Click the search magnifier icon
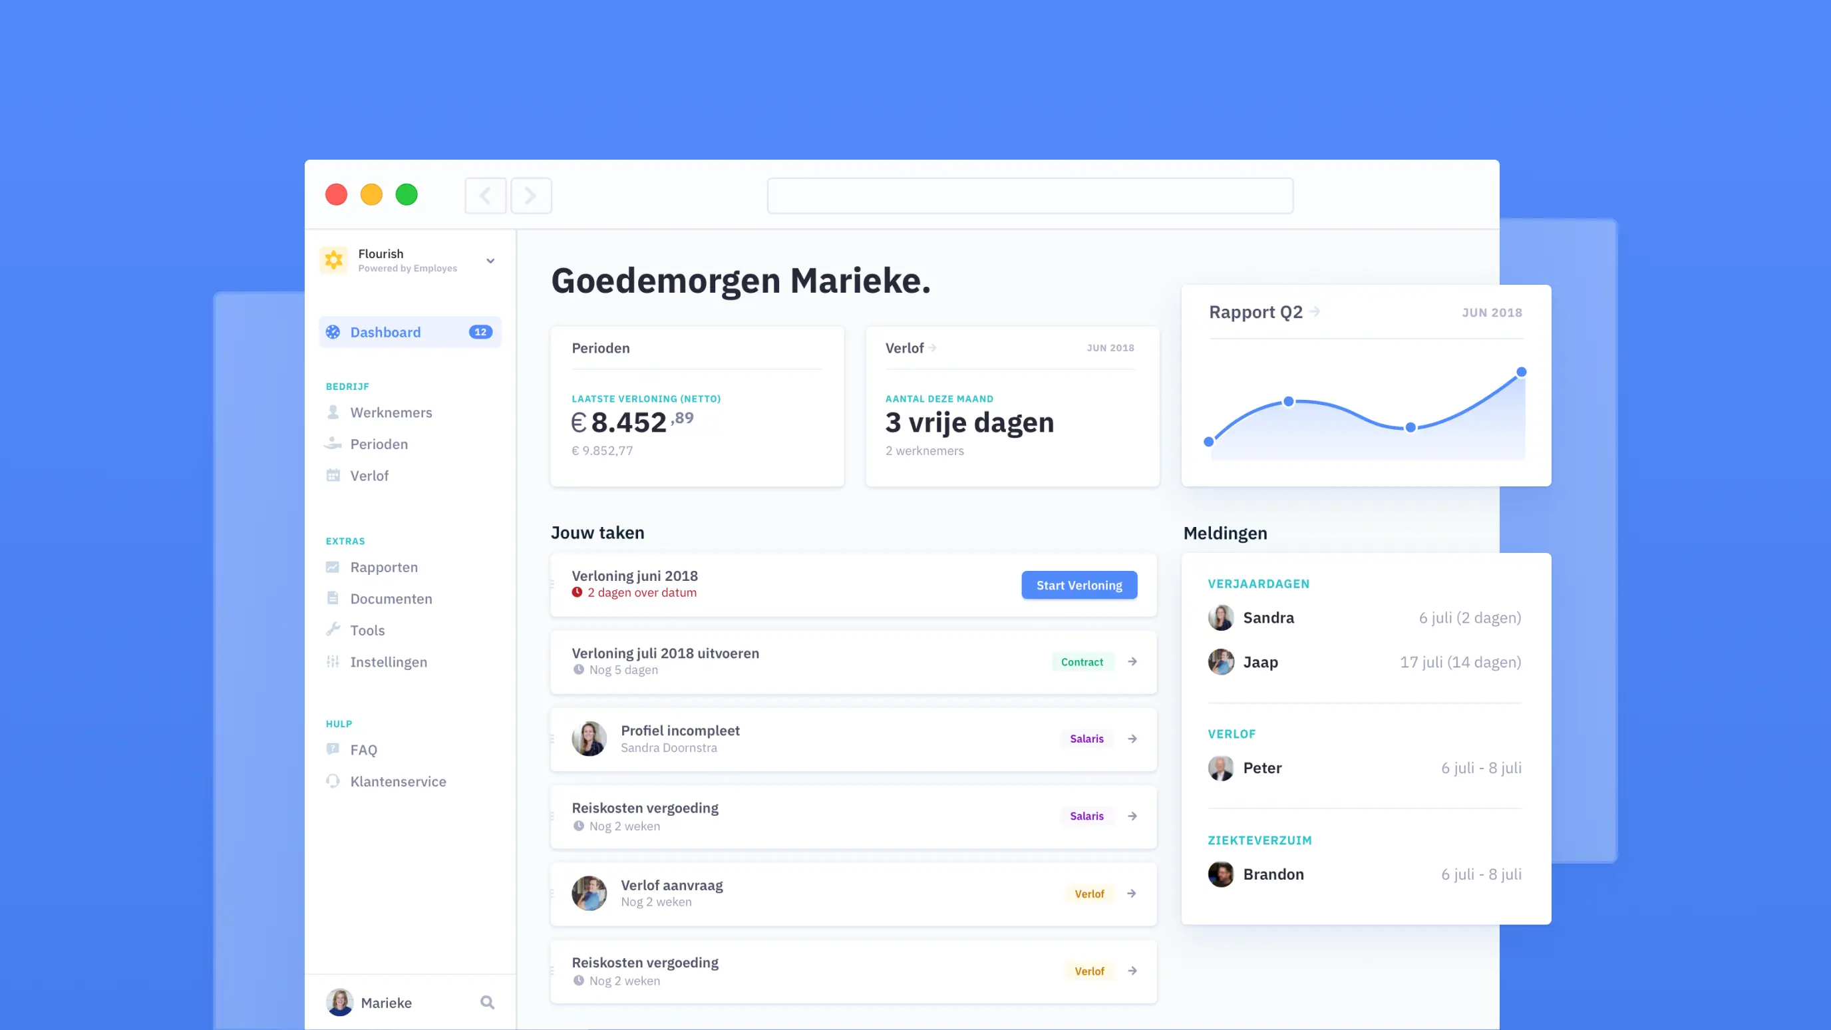The image size is (1831, 1030). [x=488, y=1002]
